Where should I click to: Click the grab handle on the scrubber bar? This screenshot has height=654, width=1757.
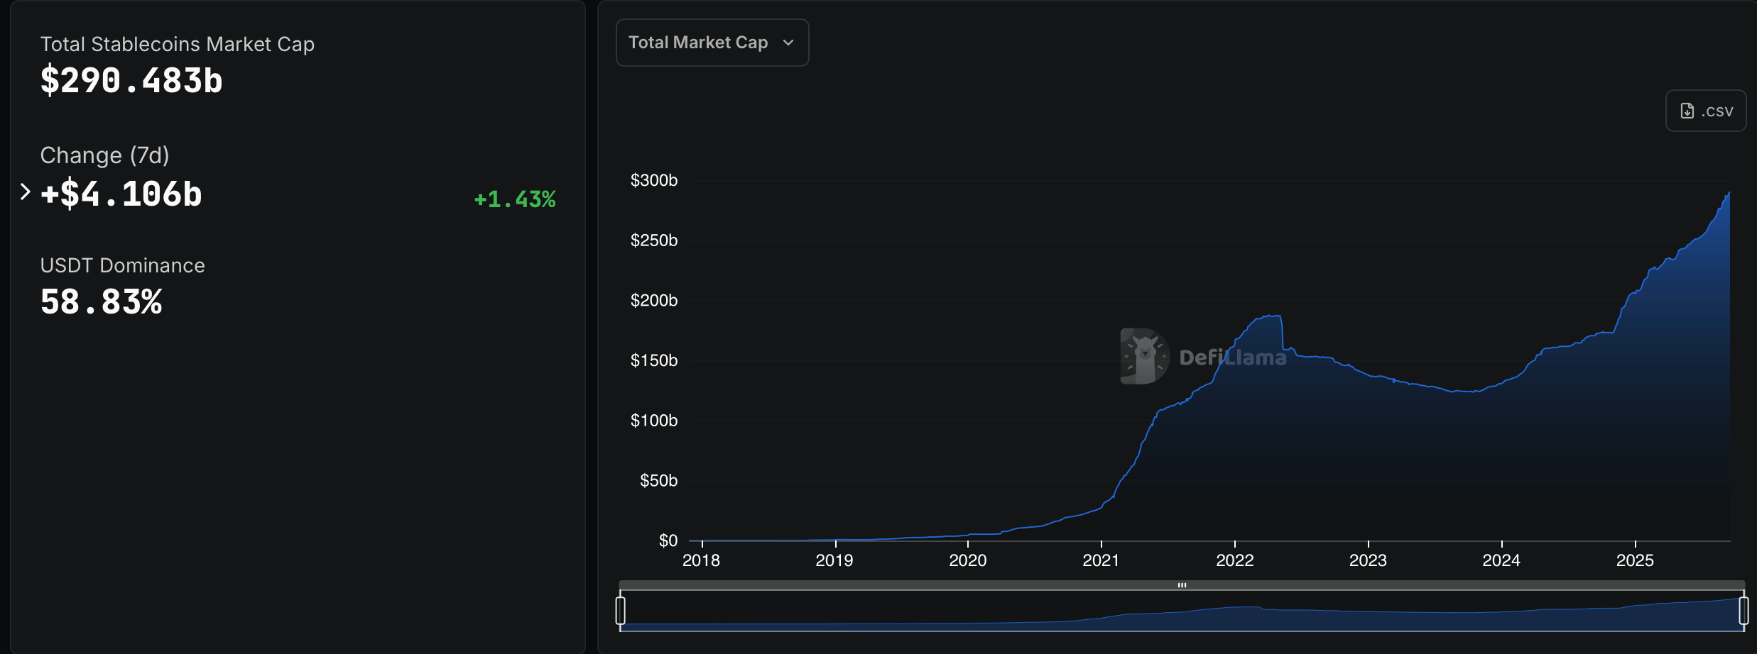1181,585
